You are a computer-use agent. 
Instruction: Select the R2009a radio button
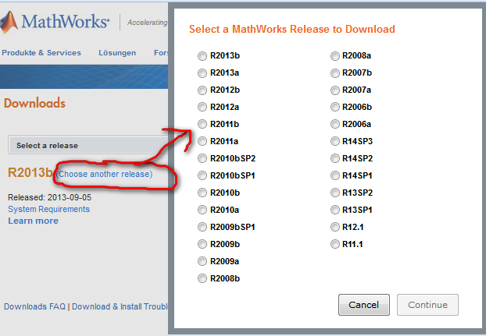[202, 261]
